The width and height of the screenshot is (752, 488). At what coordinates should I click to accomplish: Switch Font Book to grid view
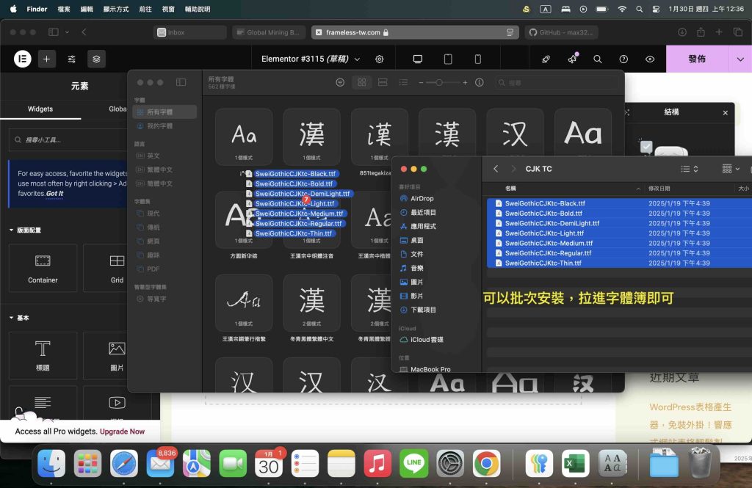(x=362, y=82)
